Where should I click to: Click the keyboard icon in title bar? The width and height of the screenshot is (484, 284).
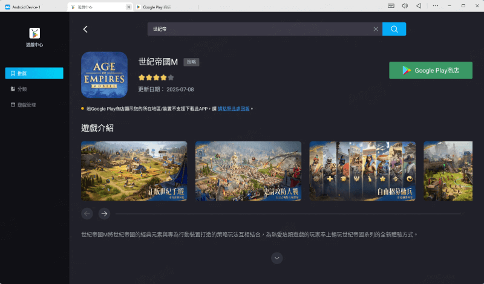click(x=391, y=5)
